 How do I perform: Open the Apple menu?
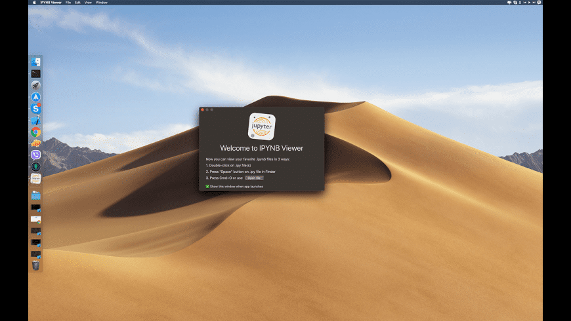pyautogui.click(x=34, y=3)
